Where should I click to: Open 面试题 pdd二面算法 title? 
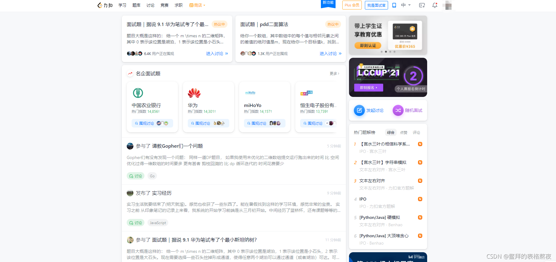click(264, 24)
